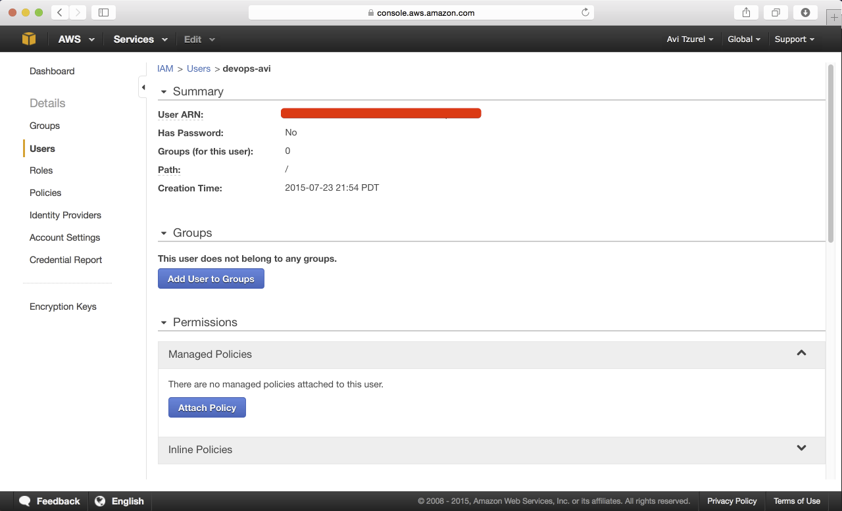
Task: Open Account Settings in the sidebar
Action: (x=64, y=237)
